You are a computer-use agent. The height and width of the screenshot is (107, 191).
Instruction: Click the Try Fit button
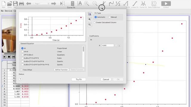point(79,79)
